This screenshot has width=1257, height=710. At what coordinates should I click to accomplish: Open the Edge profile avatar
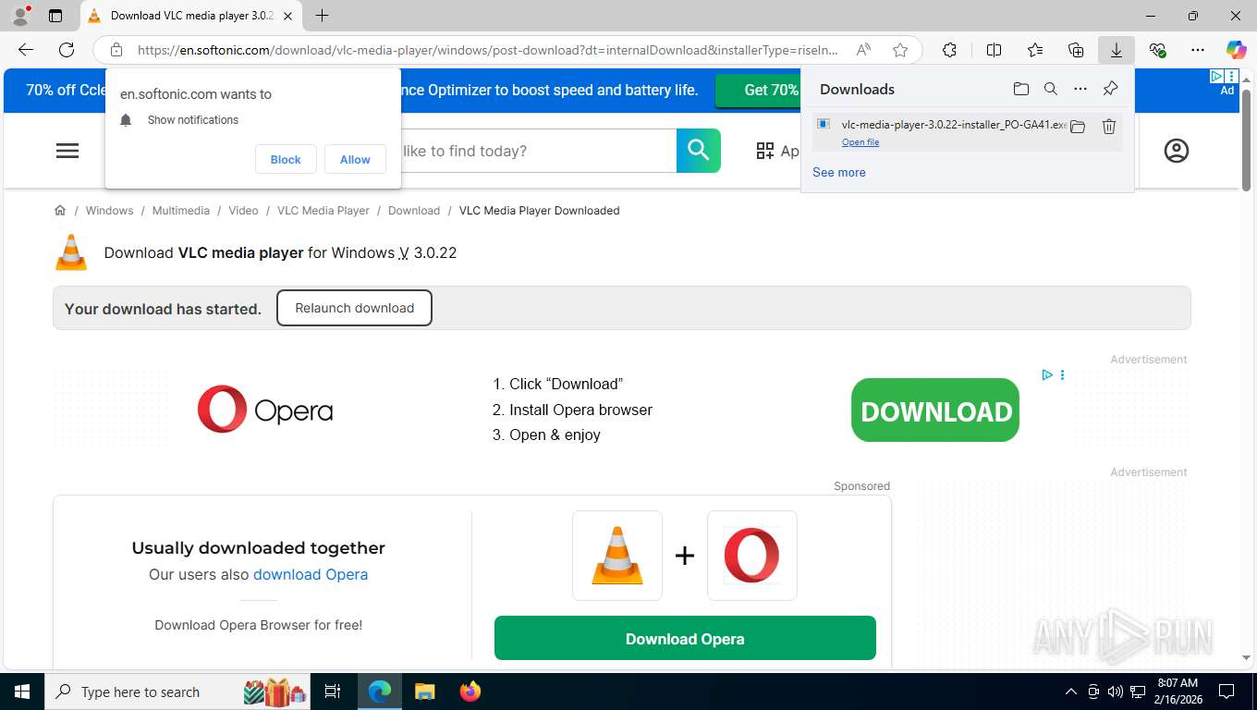click(20, 16)
